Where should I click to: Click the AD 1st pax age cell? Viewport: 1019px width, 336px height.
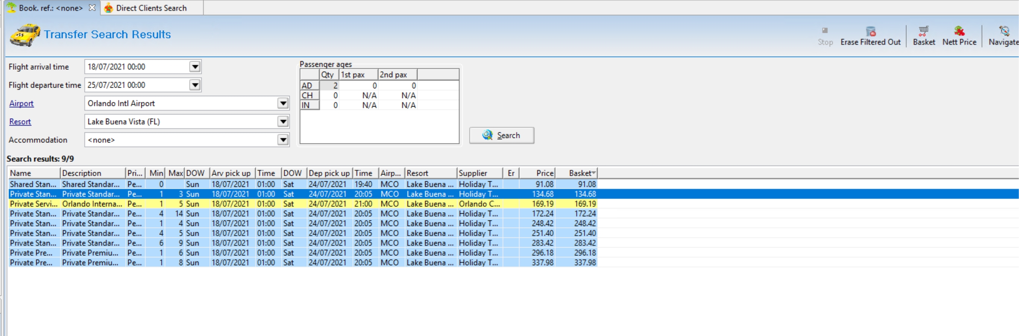pos(358,85)
